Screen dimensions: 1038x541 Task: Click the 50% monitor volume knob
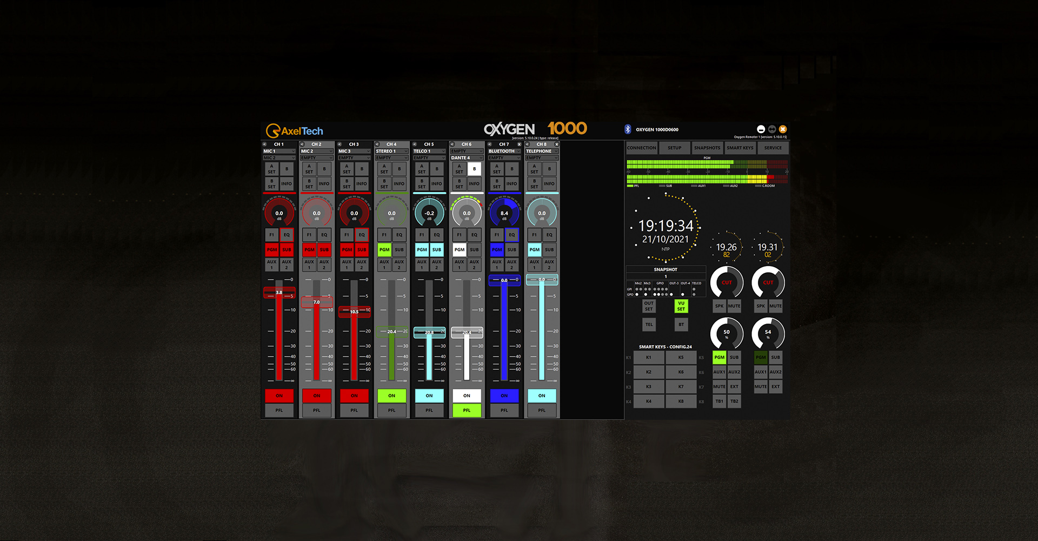[727, 334]
